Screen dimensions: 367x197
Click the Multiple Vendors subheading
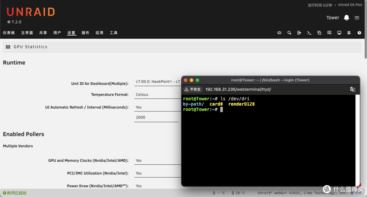tap(18, 146)
